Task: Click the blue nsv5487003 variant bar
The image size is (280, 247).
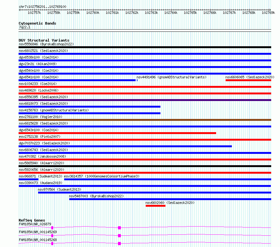Action: coord(170,199)
